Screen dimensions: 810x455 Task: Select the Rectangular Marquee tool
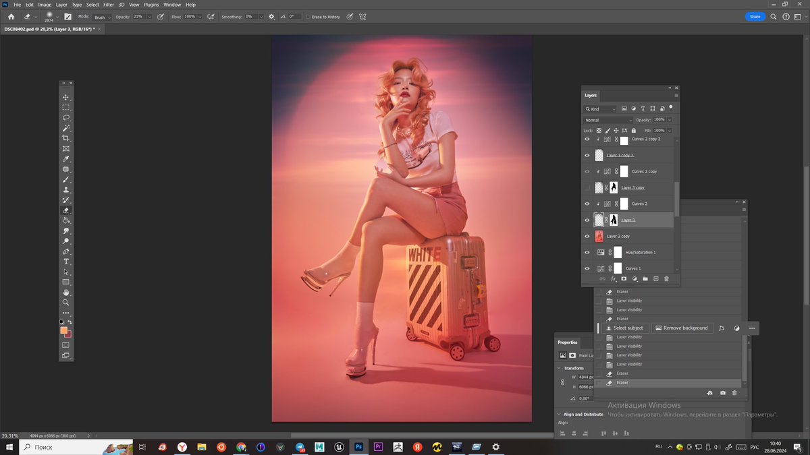coord(66,107)
